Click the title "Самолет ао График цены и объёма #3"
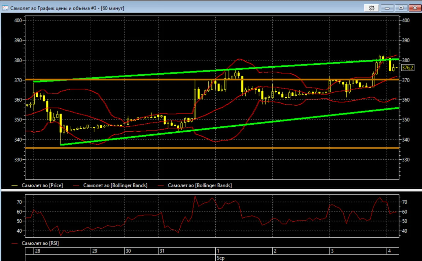The width and height of the screenshot is (422, 261). (x=55, y=8)
